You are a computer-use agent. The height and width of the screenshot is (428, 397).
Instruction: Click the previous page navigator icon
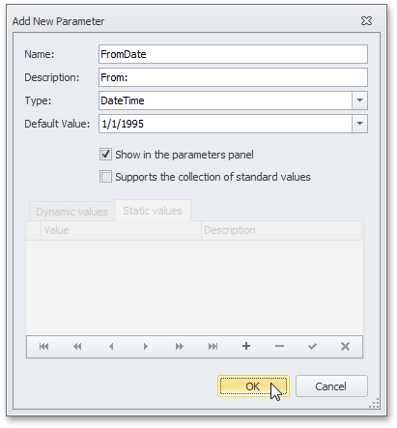[77, 347]
